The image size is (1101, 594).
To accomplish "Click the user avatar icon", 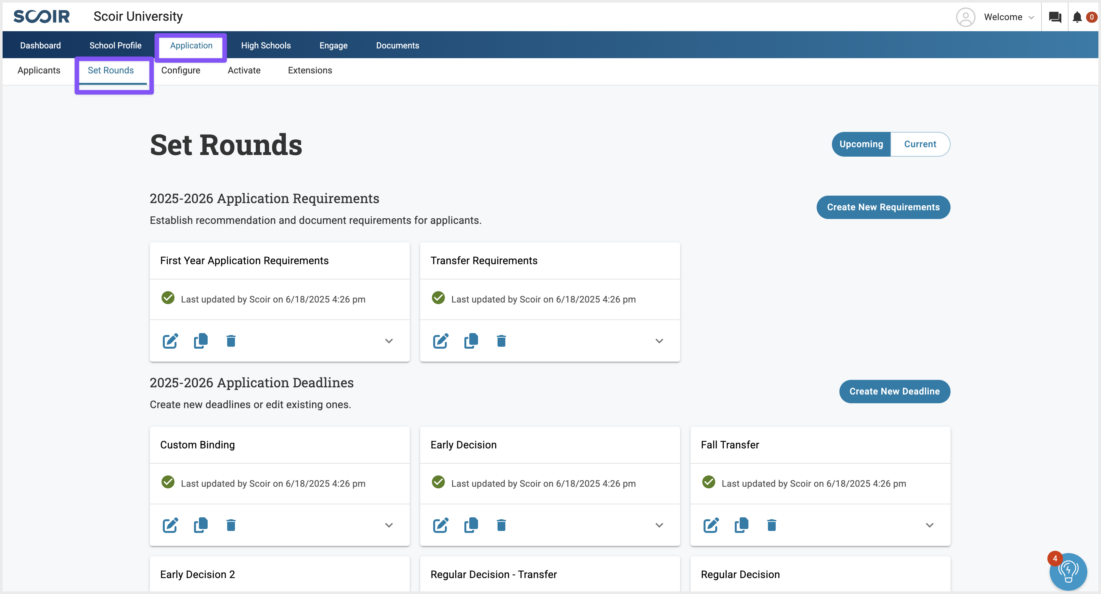I will click(965, 17).
